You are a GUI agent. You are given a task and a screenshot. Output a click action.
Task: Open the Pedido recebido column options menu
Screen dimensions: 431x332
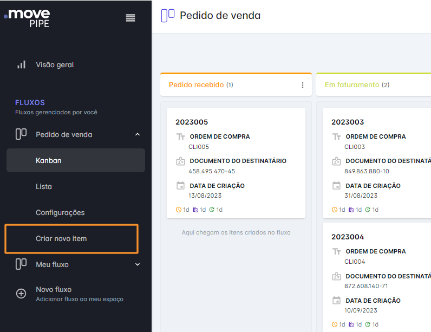point(302,85)
